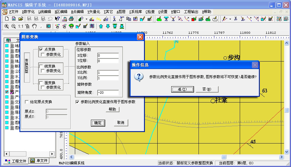Click the green dome hand icon
Viewport: 291px width, 167px height.
71,27
